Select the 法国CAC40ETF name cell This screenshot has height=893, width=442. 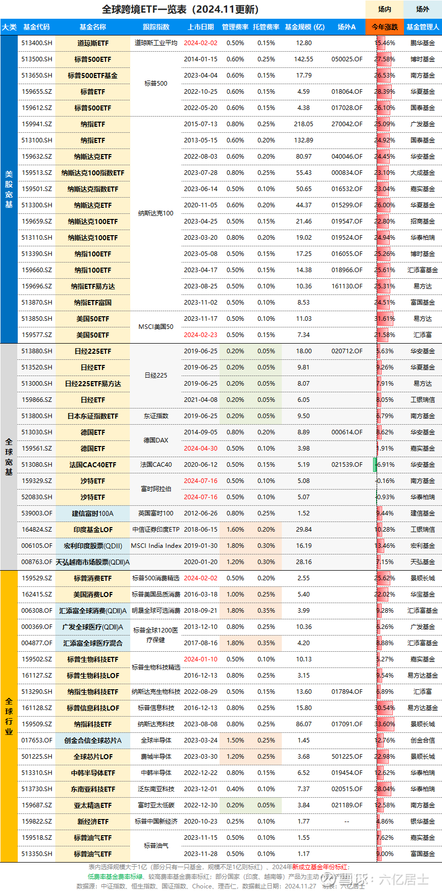tap(93, 465)
